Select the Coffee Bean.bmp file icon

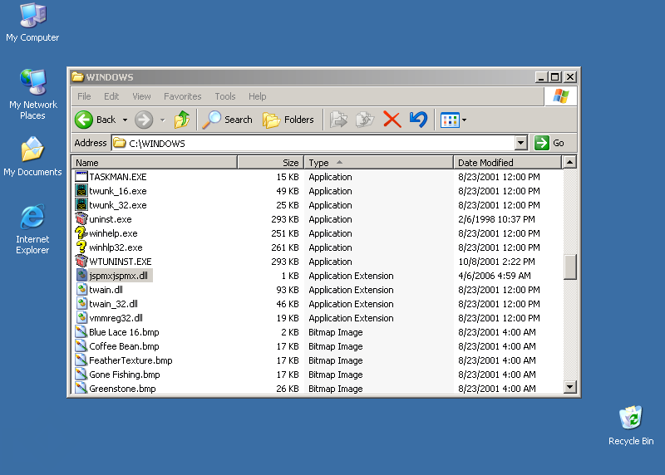click(81, 346)
